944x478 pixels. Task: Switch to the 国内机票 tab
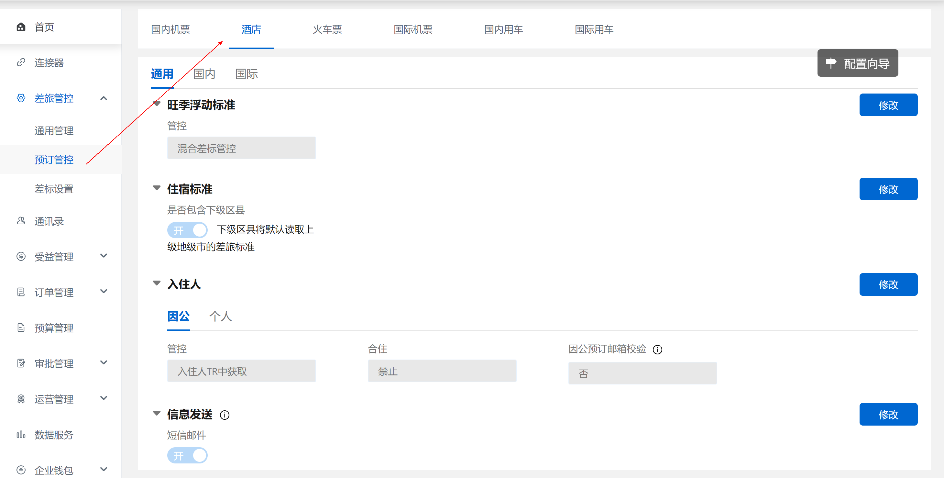(170, 29)
